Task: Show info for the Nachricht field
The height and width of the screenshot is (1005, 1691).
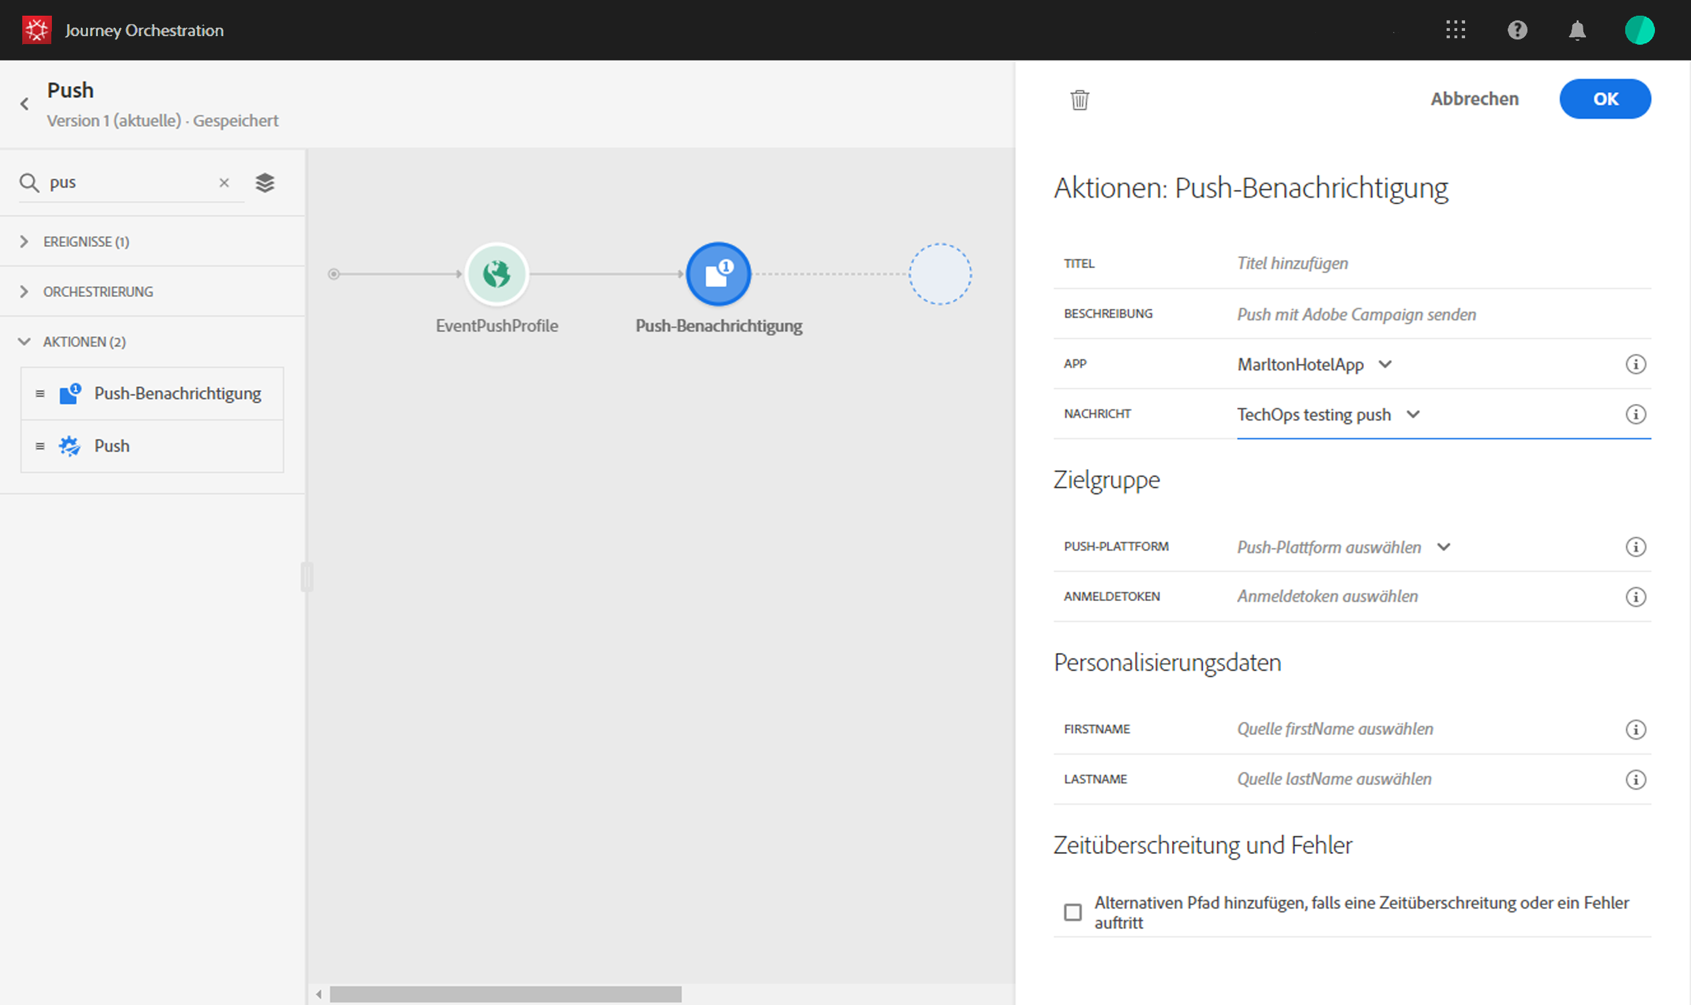Action: 1635,414
